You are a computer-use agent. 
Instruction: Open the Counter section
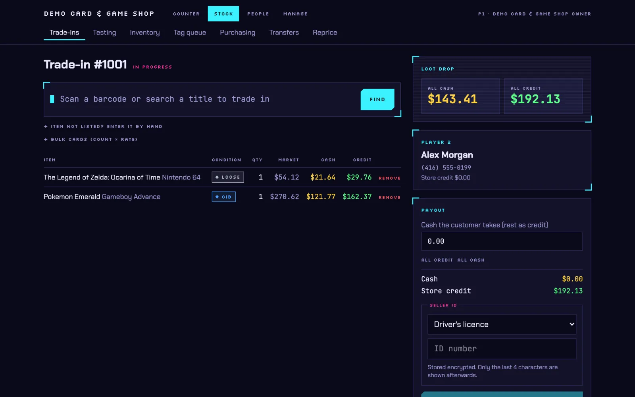tap(186, 14)
